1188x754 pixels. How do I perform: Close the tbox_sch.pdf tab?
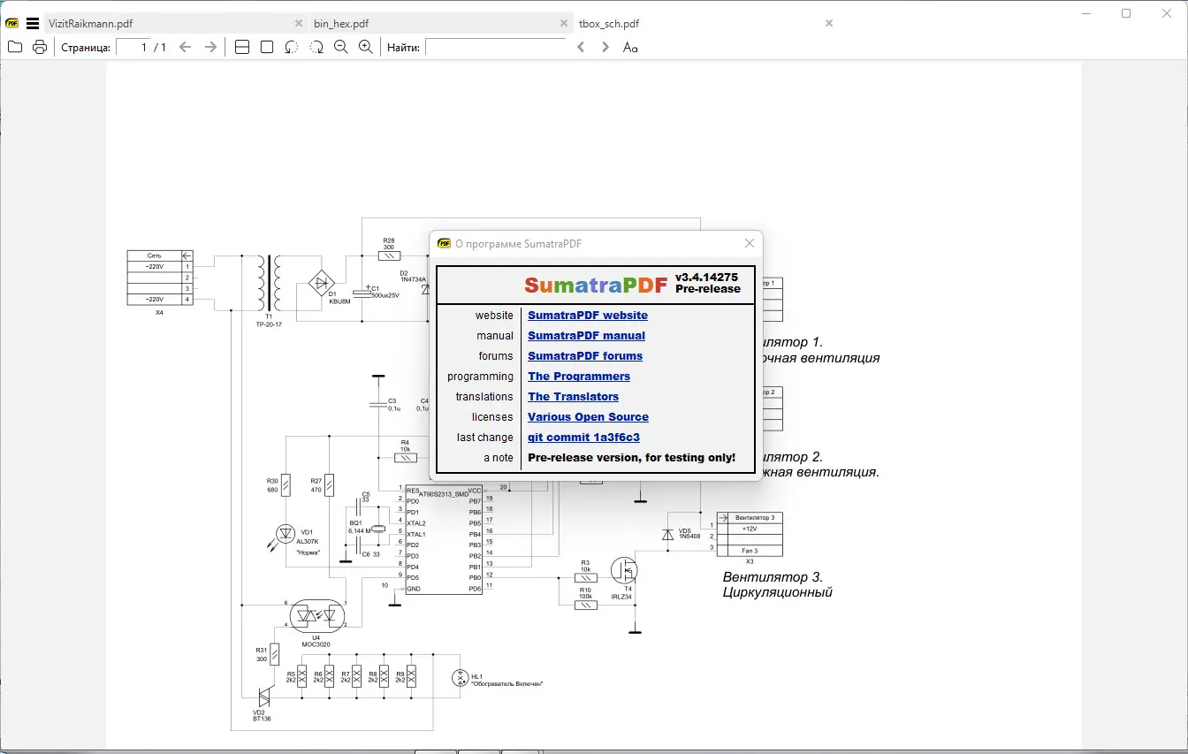click(829, 24)
